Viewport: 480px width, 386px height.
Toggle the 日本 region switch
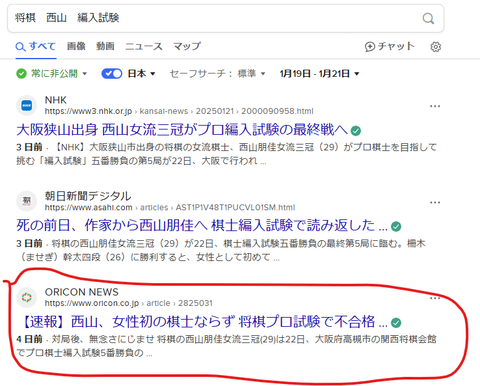(x=112, y=74)
